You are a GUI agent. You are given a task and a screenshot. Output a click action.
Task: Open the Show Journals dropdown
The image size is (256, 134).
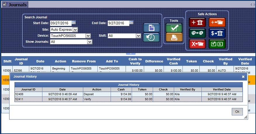(90, 42)
